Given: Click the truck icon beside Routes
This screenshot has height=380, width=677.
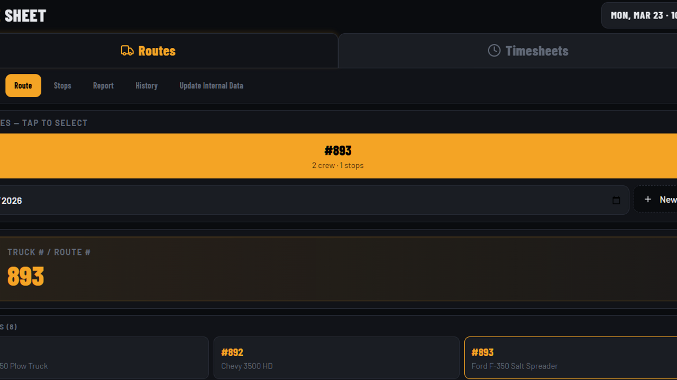Looking at the screenshot, I should click(127, 51).
